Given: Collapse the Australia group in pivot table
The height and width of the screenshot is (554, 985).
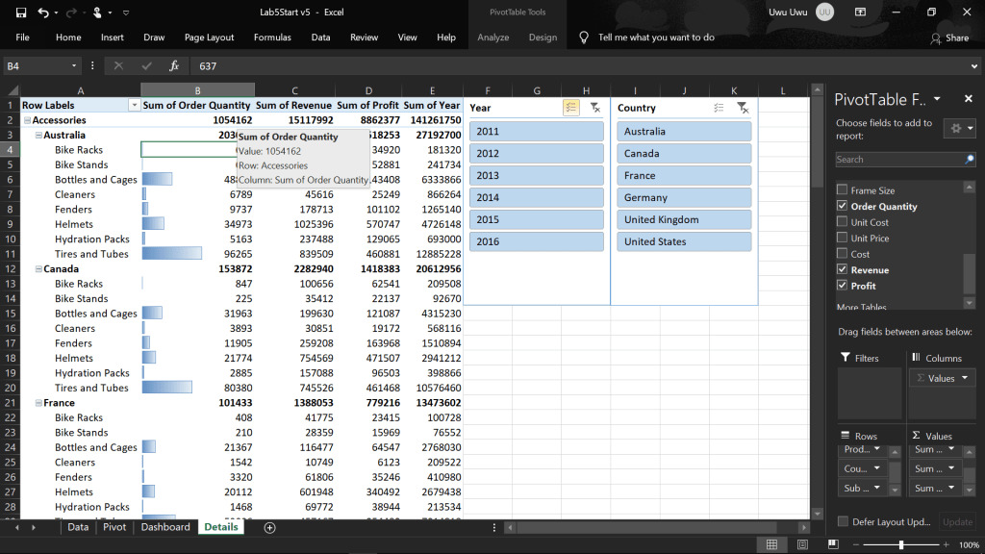Looking at the screenshot, I should point(38,136).
